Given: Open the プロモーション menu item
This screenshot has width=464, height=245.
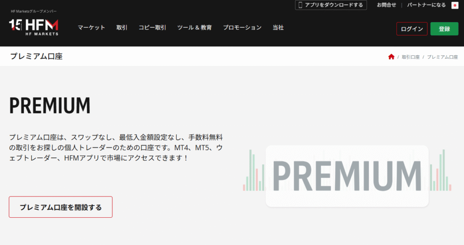Looking at the screenshot, I should coord(242,28).
